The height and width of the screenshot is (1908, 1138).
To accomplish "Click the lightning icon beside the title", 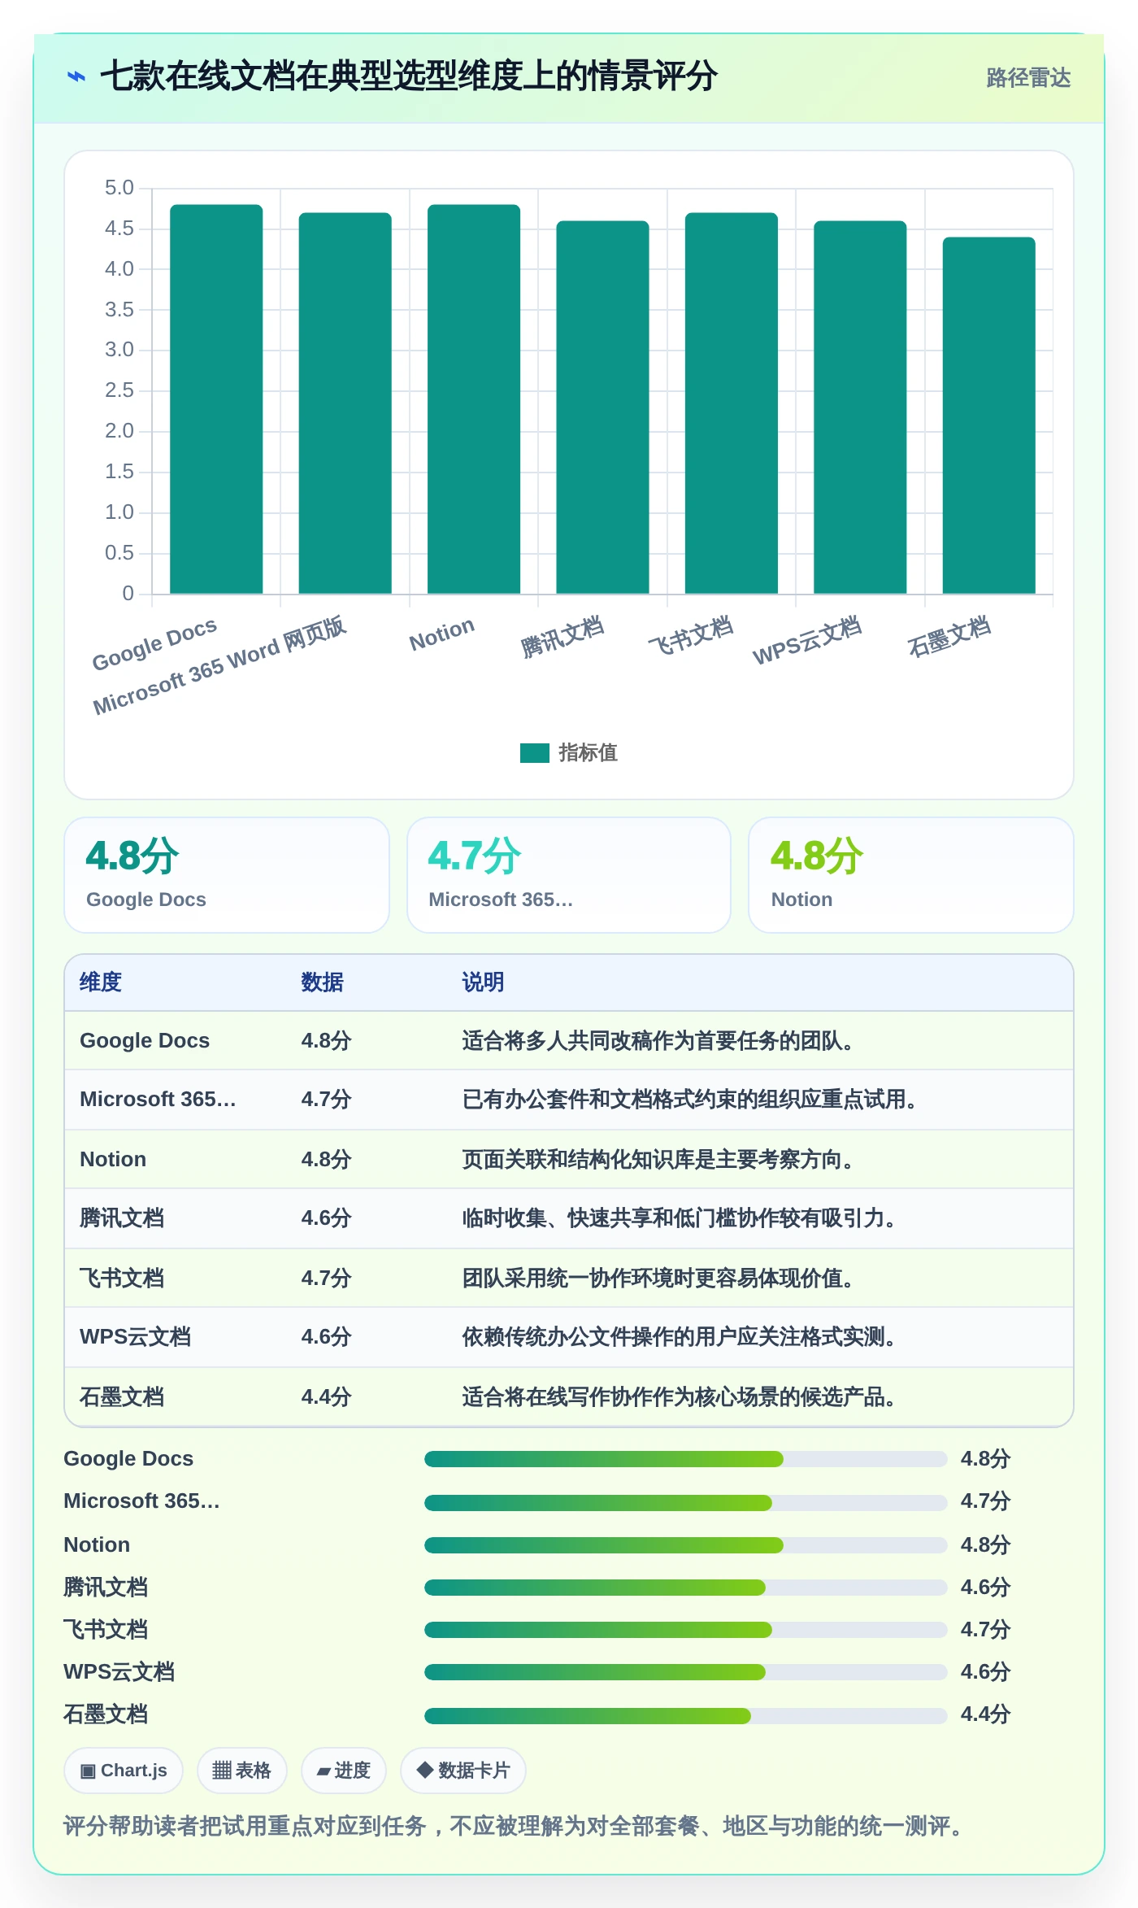I will [x=76, y=77].
